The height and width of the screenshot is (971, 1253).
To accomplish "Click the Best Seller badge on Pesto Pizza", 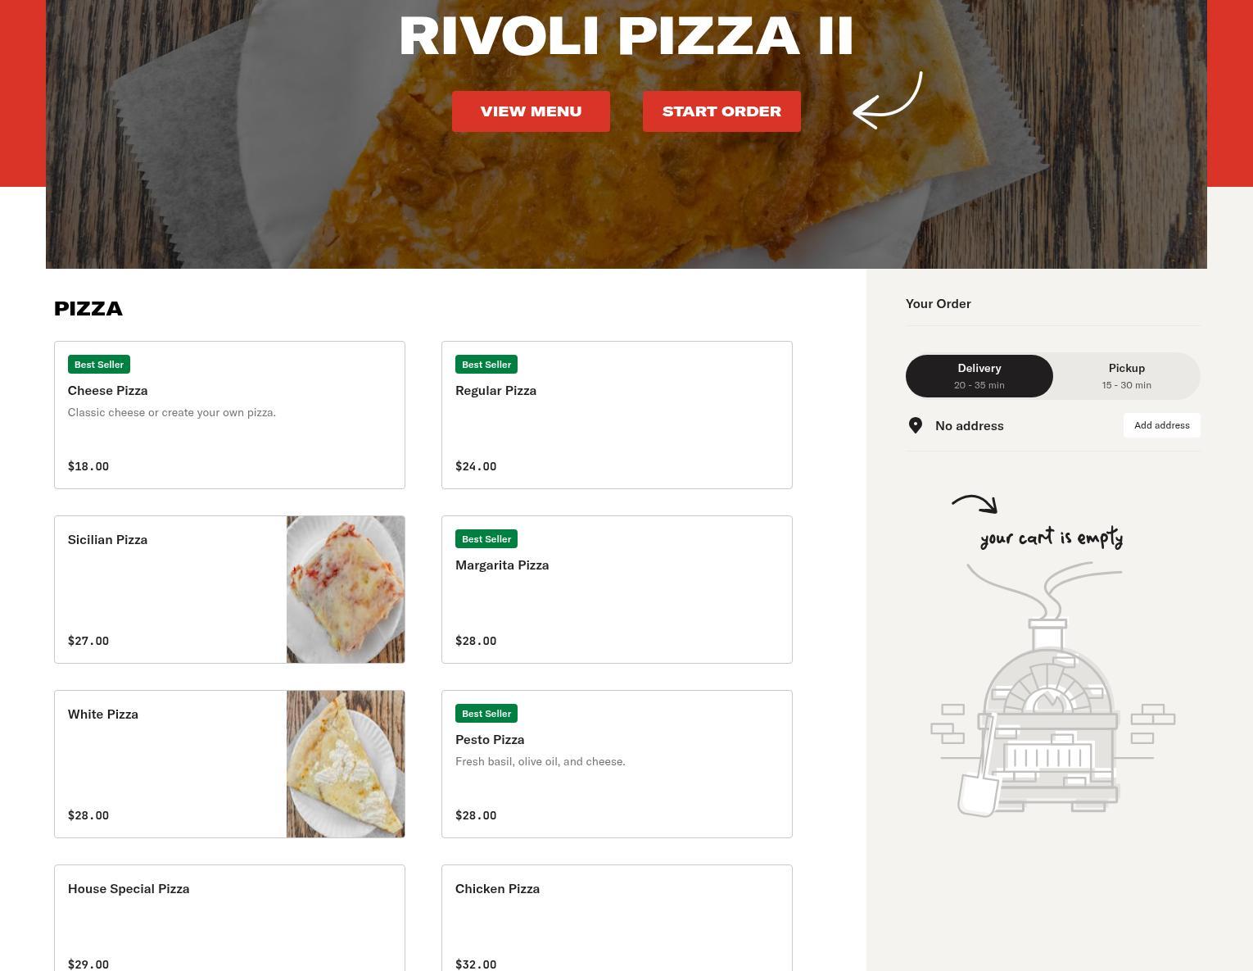I will [486, 714].
